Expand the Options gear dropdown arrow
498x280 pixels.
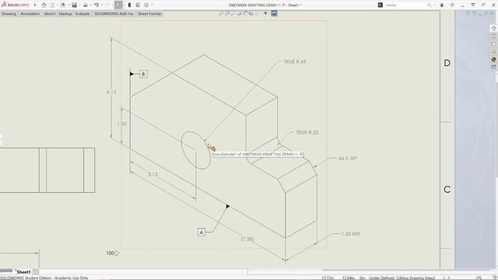[x=152, y=5]
